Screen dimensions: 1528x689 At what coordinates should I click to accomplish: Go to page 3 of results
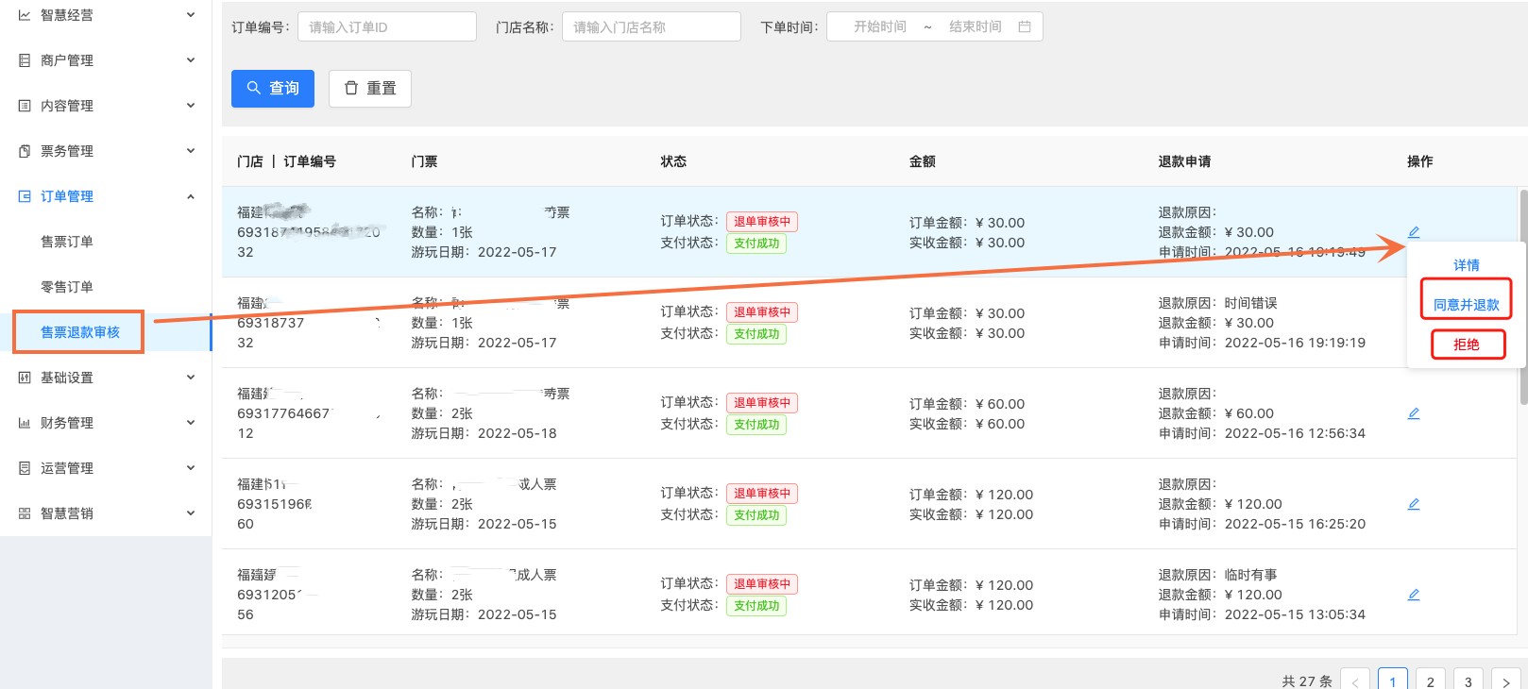click(x=1469, y=681)
